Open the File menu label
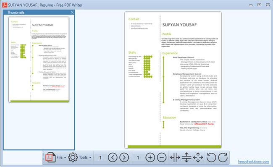 pos(60,157)
